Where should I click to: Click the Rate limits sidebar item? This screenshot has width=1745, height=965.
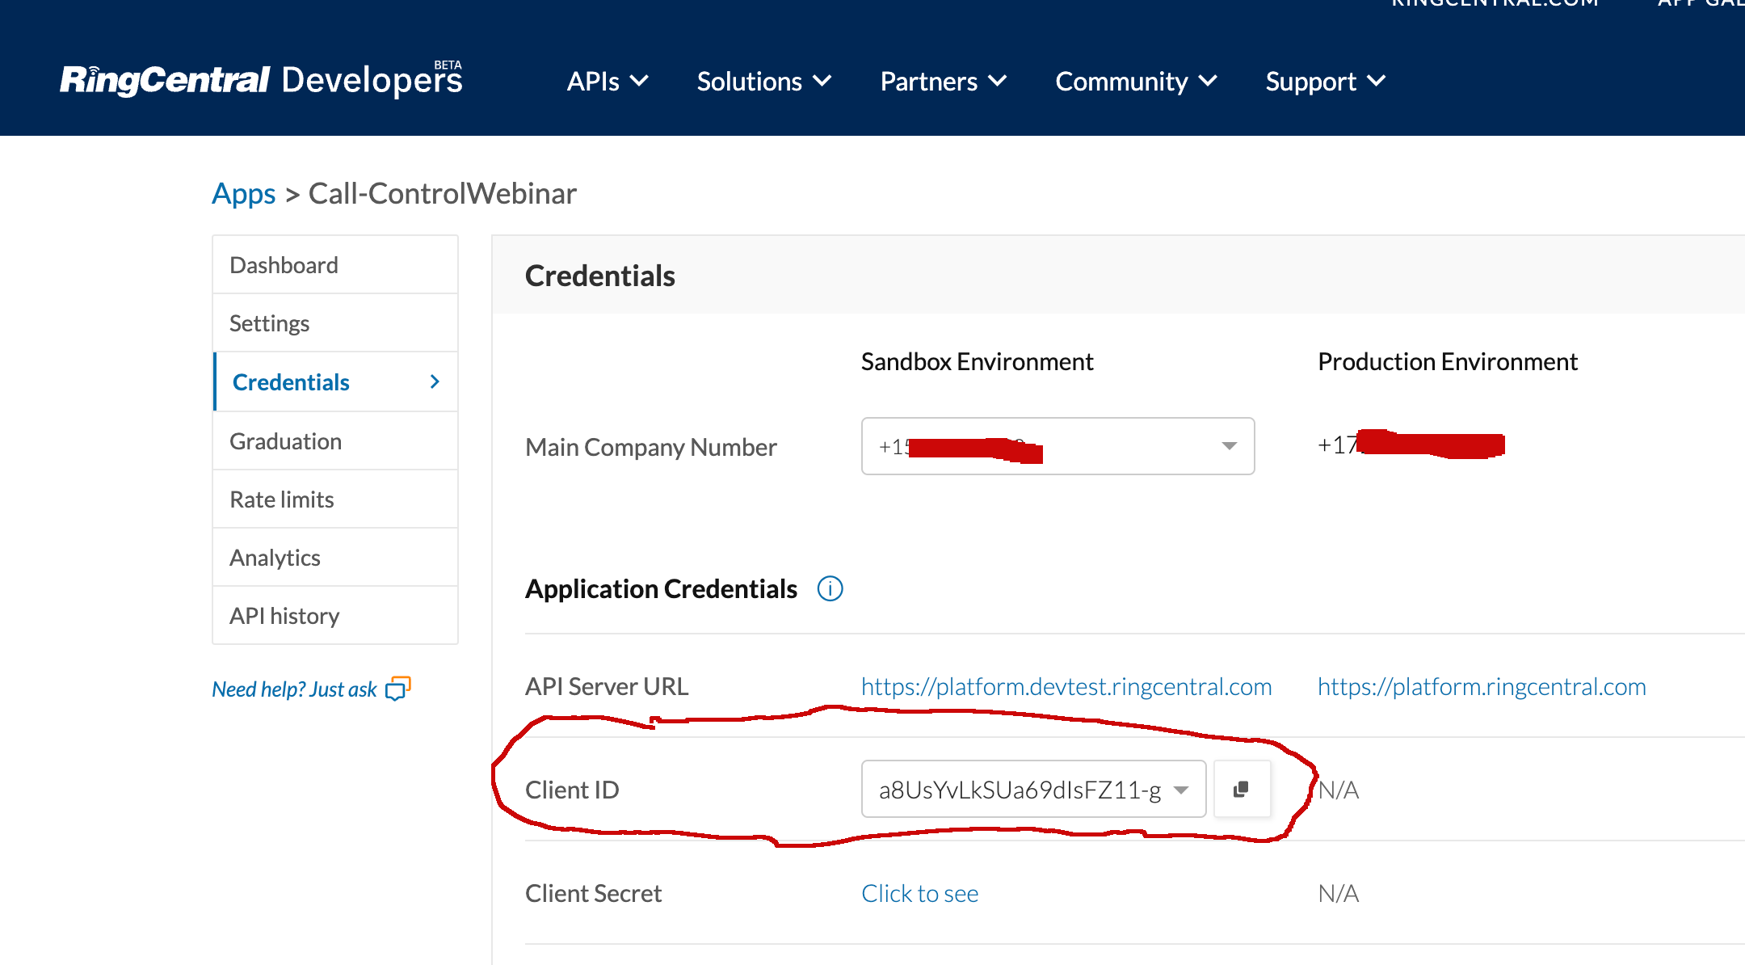[283, 498]
